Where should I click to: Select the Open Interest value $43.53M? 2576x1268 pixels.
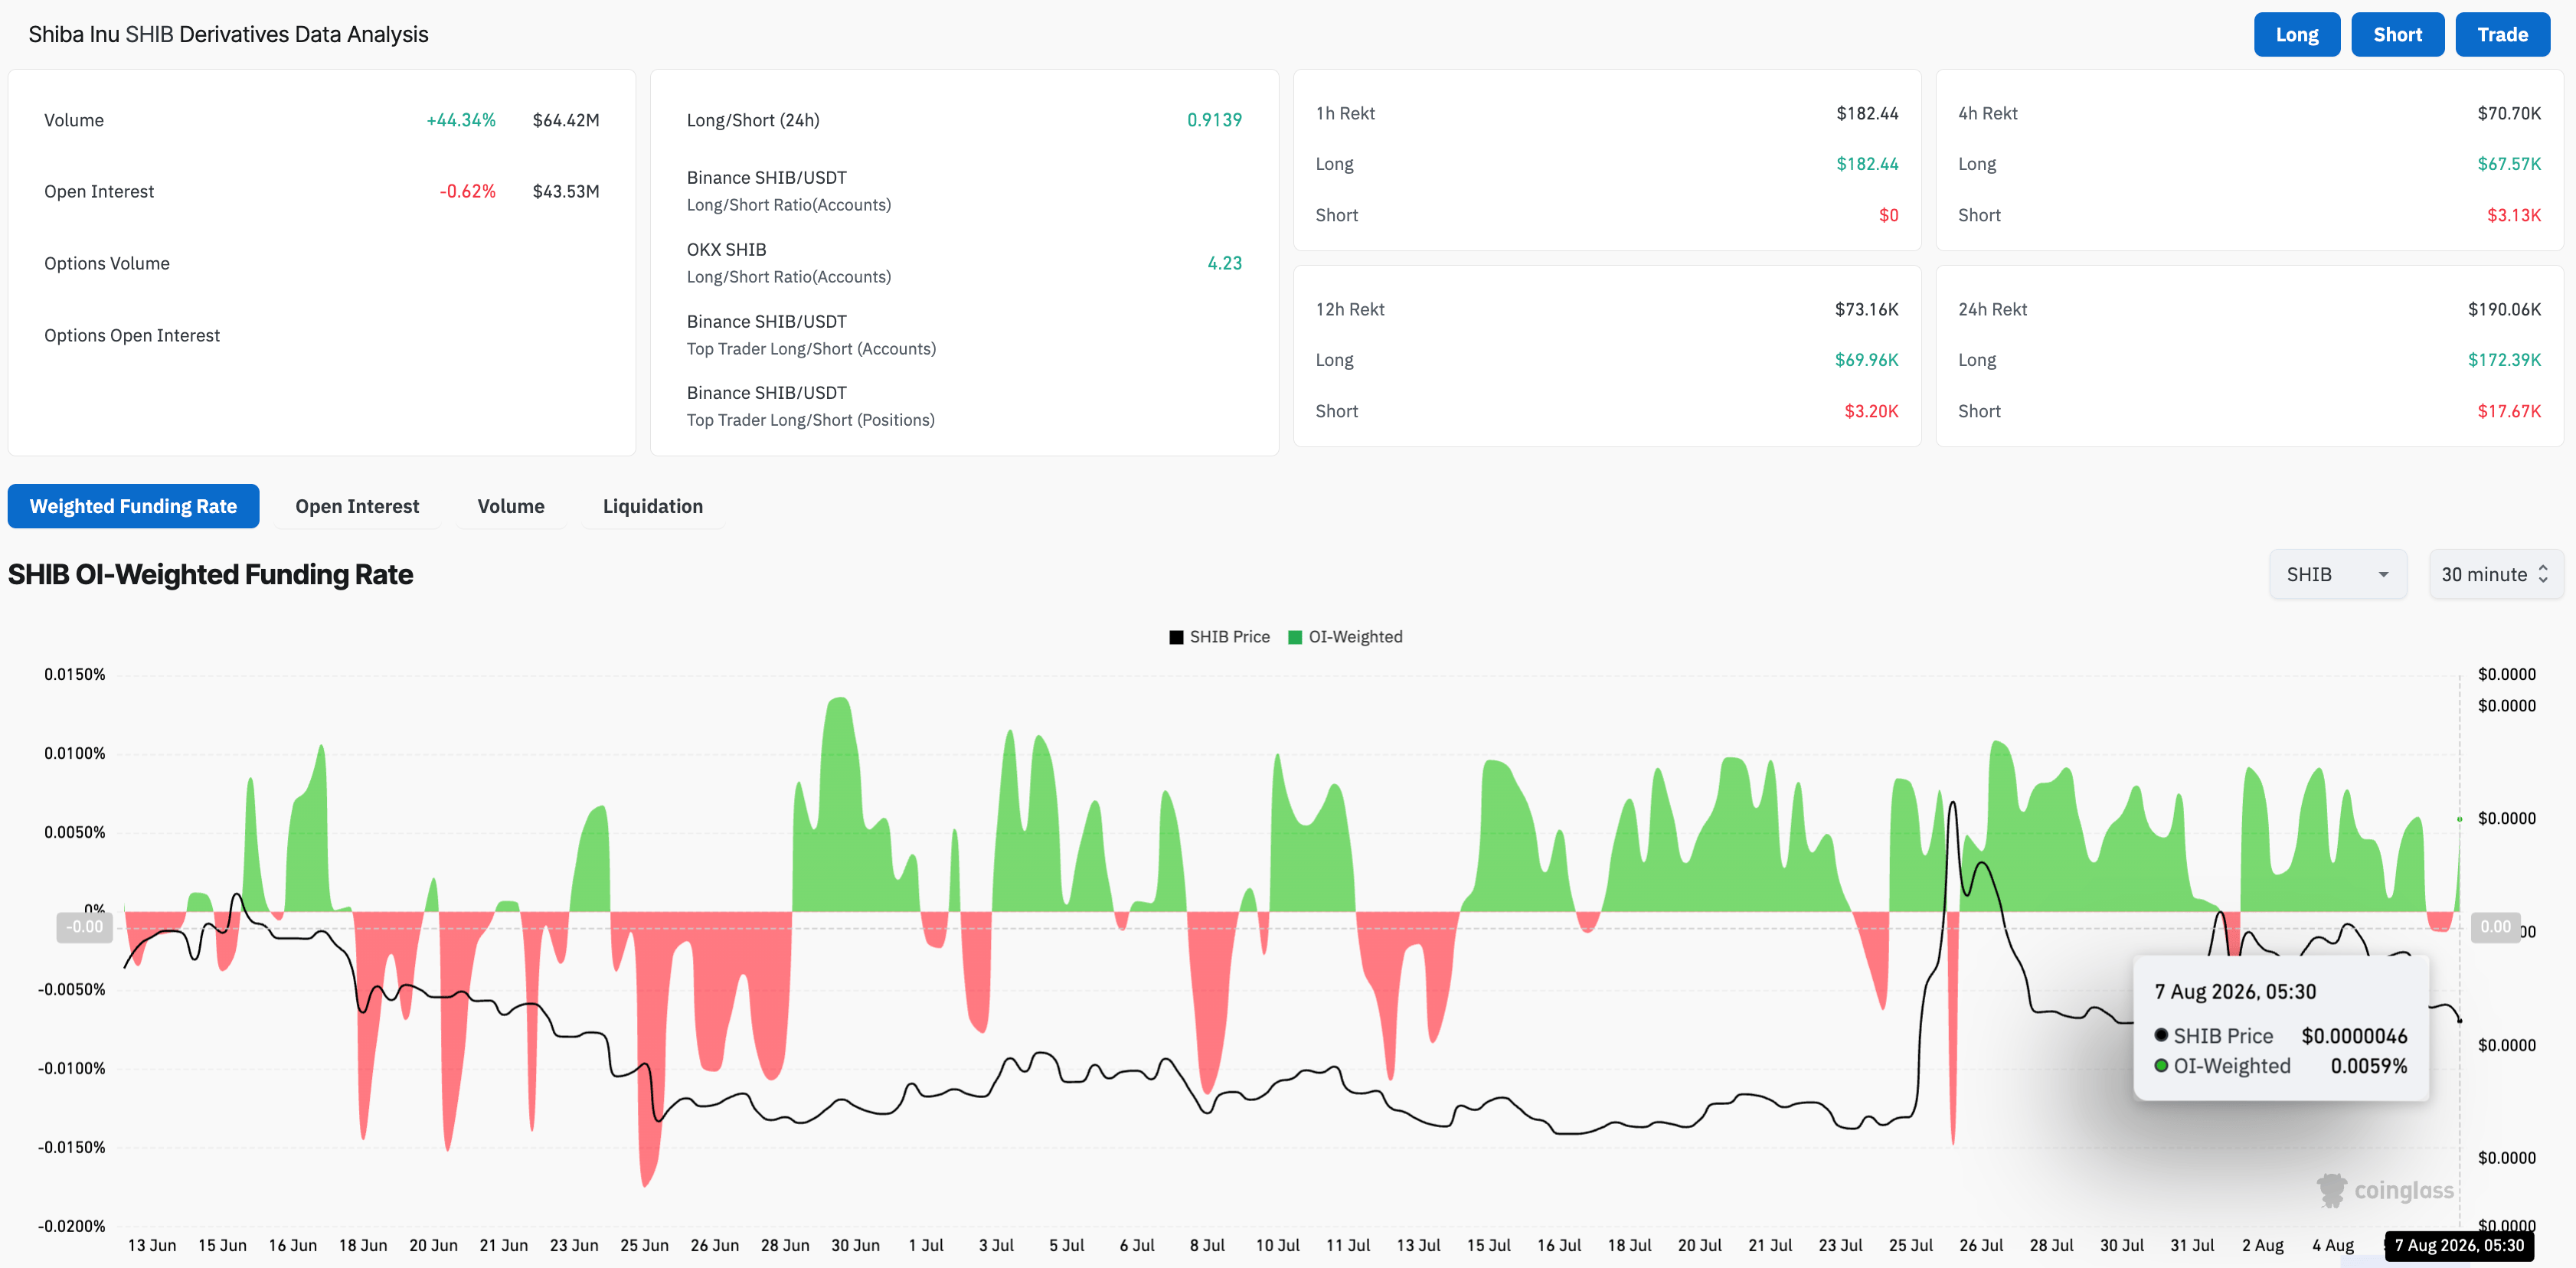tap(566, 191)
